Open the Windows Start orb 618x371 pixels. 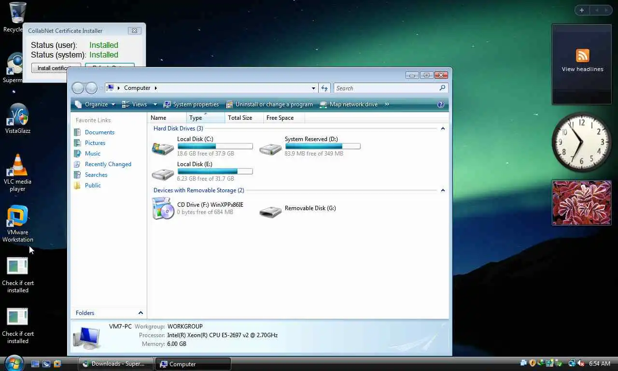14,363
